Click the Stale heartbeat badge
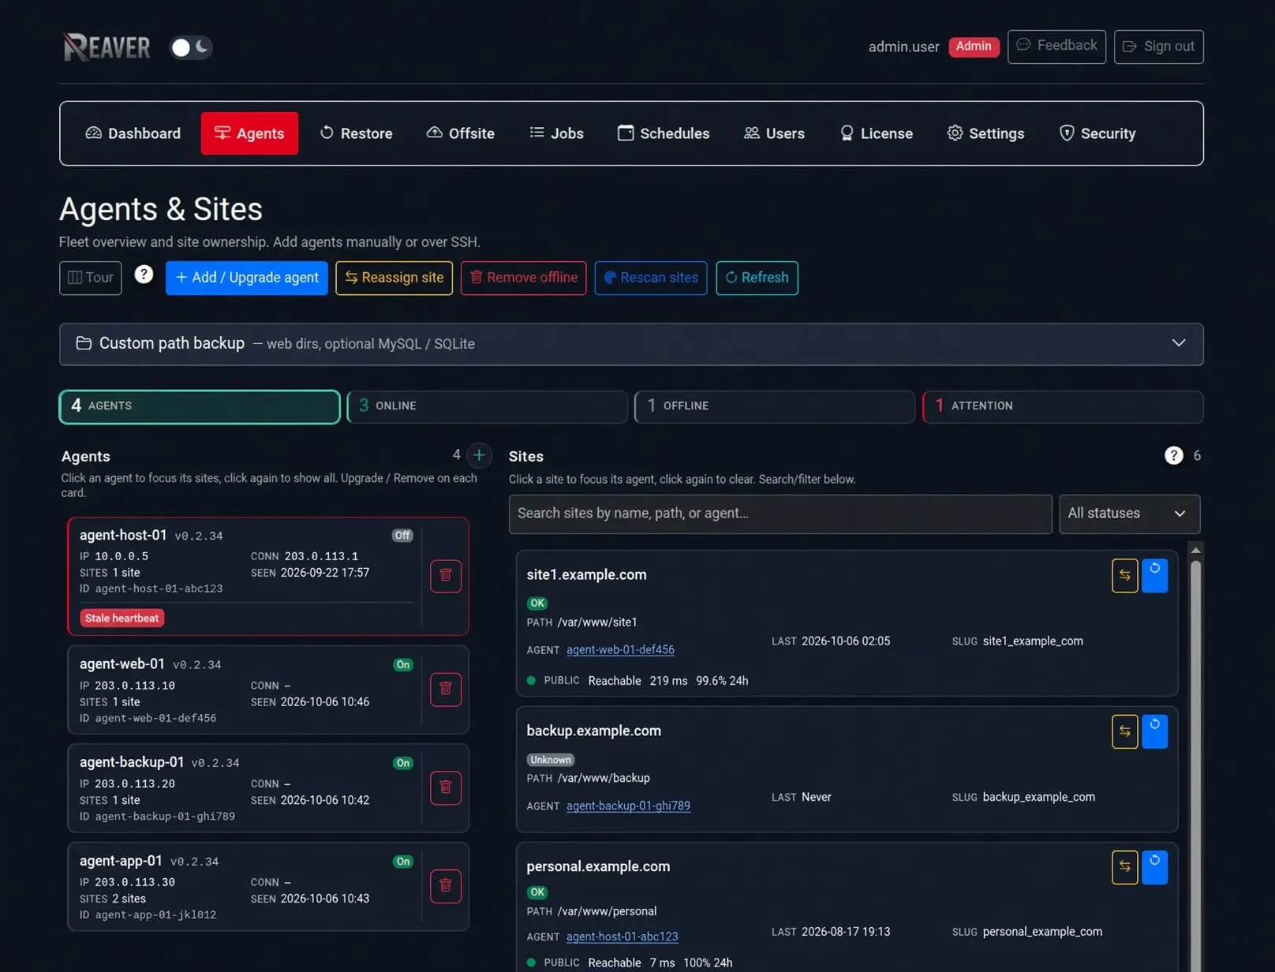This screenshot has width=1275, height=972. [x=122, y=618]
